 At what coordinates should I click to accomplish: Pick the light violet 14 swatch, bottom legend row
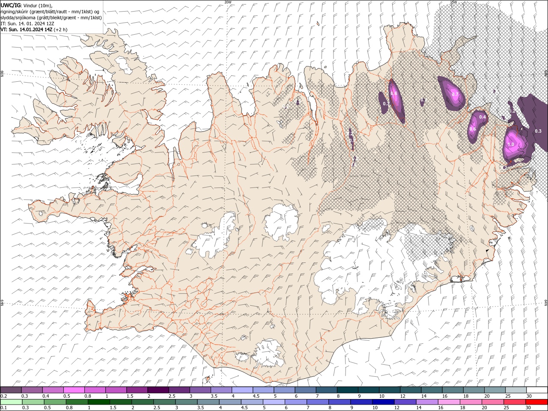point(426,402)
